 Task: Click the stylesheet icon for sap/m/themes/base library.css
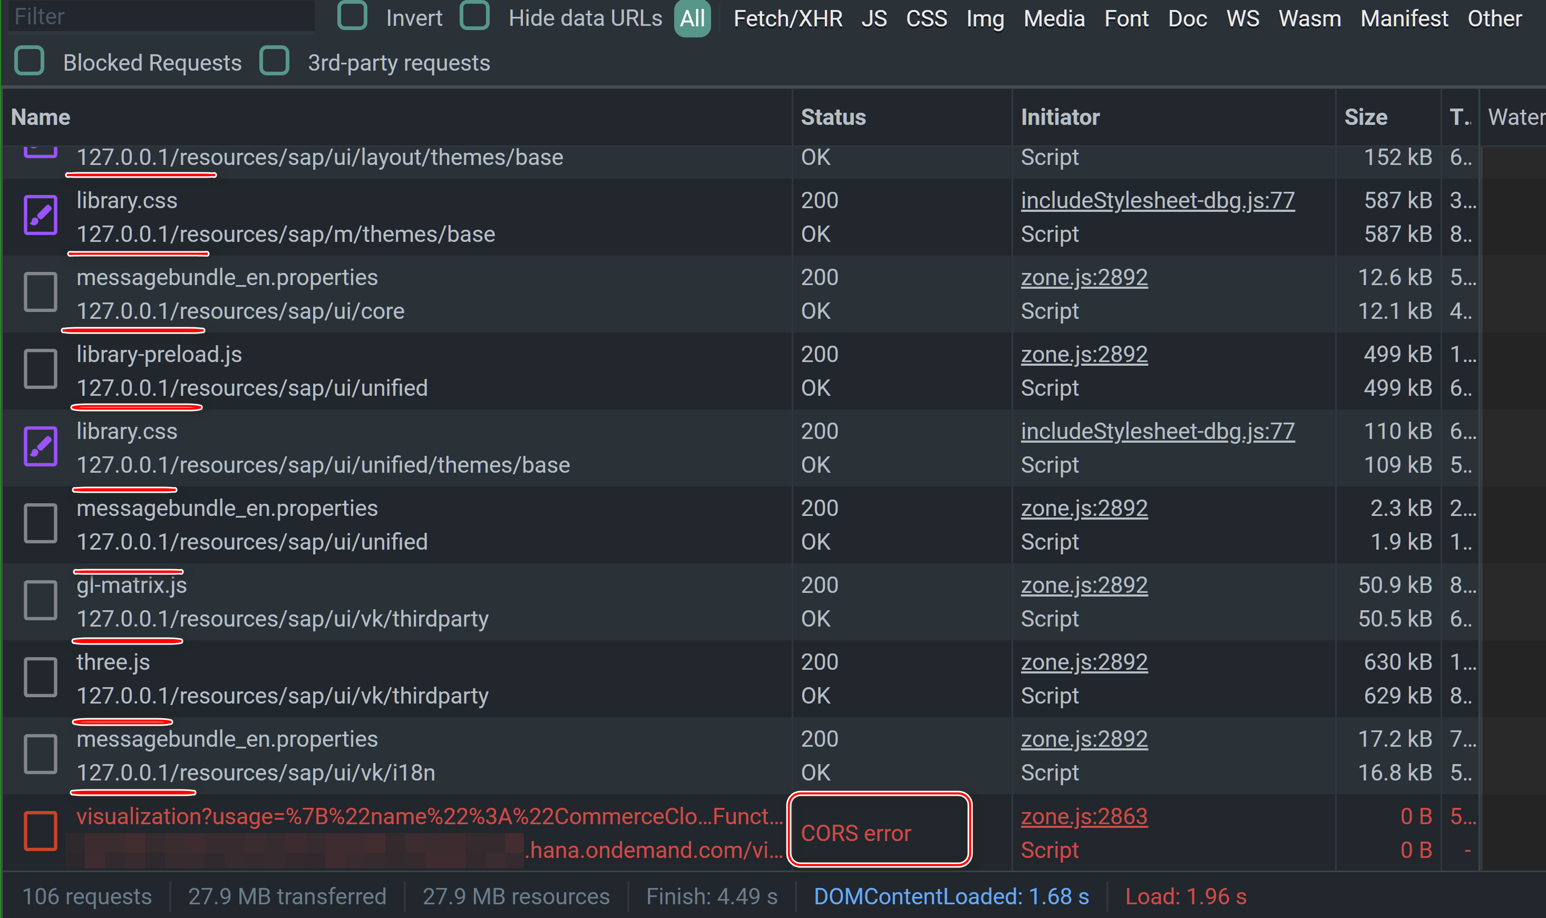(40, 216)
